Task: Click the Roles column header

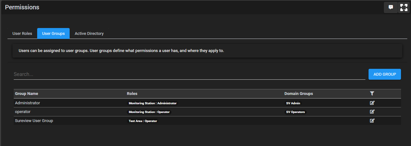Action: point(132,94)
